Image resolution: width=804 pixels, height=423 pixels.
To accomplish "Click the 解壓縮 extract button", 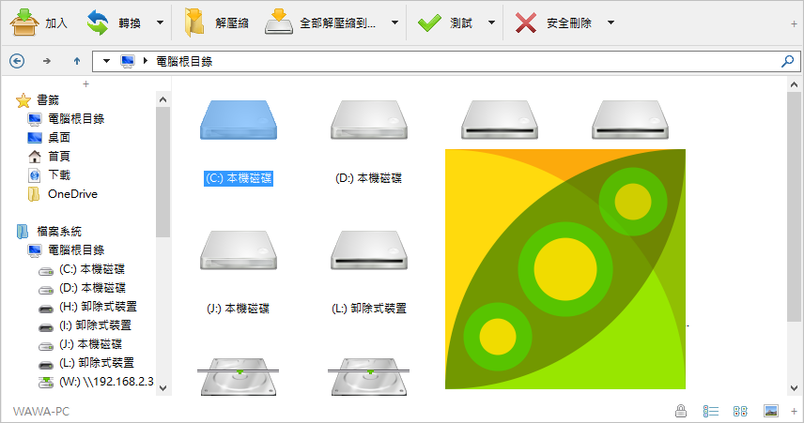I will pyautogui.click(x=216, y=23).
